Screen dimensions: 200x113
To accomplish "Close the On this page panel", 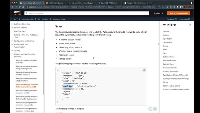I will [x=190, y=24].
